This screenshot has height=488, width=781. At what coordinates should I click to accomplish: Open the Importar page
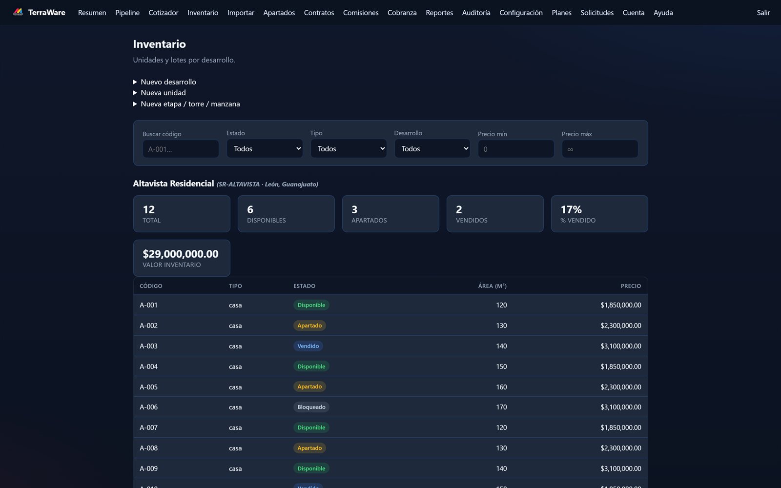tap(241, 13)
